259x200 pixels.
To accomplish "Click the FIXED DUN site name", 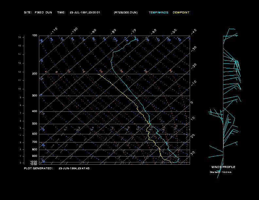I will (x=43, y=12).
